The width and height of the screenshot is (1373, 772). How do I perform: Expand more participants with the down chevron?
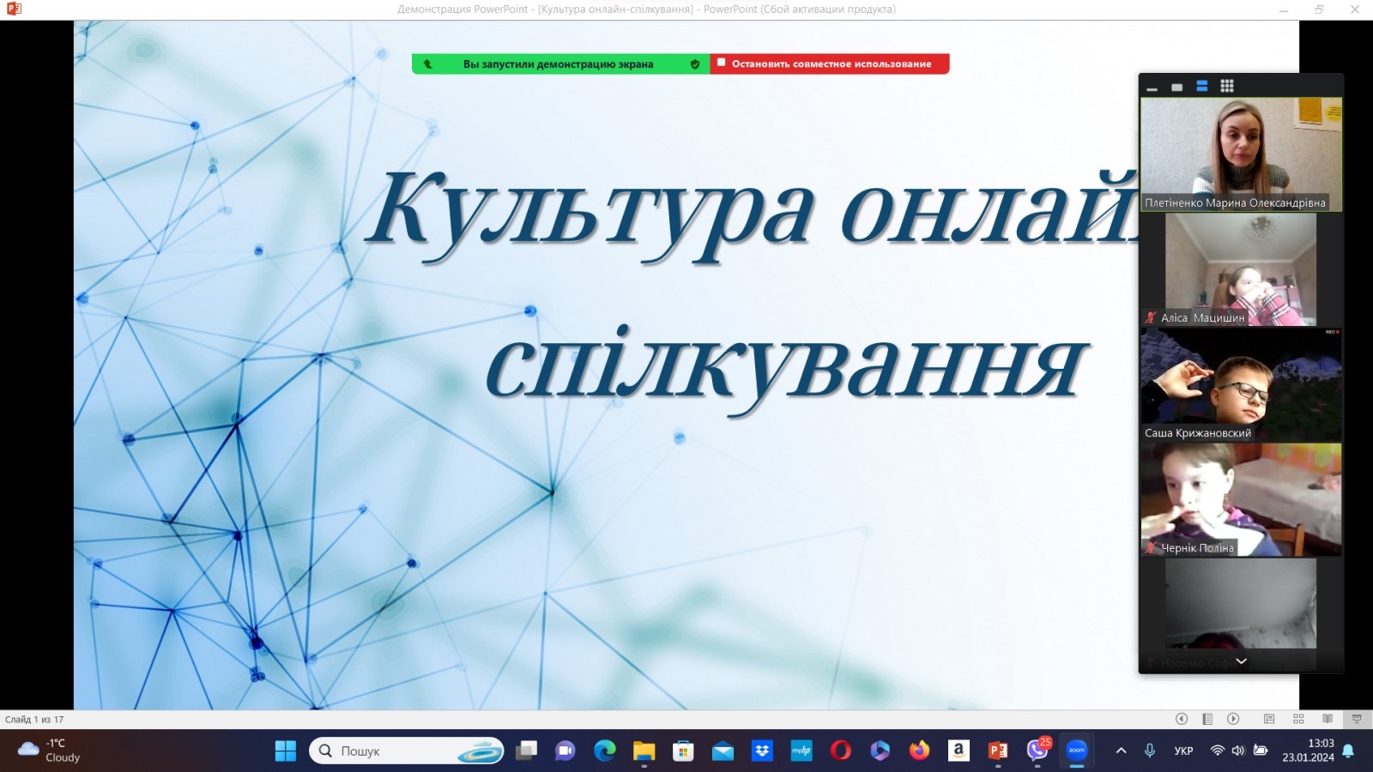(x=1241, y=661)
